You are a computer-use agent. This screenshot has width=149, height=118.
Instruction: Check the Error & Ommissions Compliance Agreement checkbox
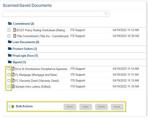point(9,69)
